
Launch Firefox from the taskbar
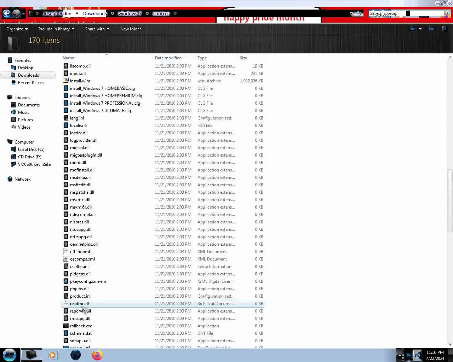point(97,355)
